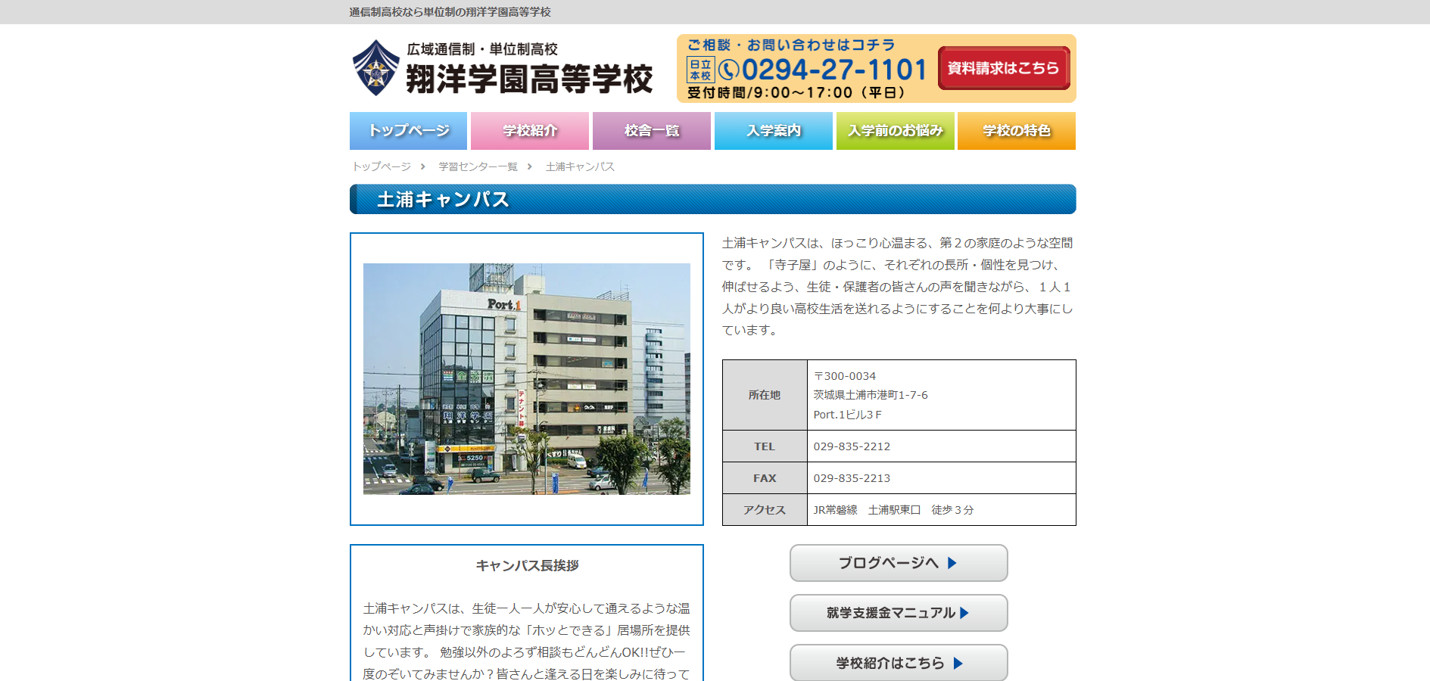
Task: Follow the 学習センター一覧 breadcrumb link
Action: tap(478, 166)
